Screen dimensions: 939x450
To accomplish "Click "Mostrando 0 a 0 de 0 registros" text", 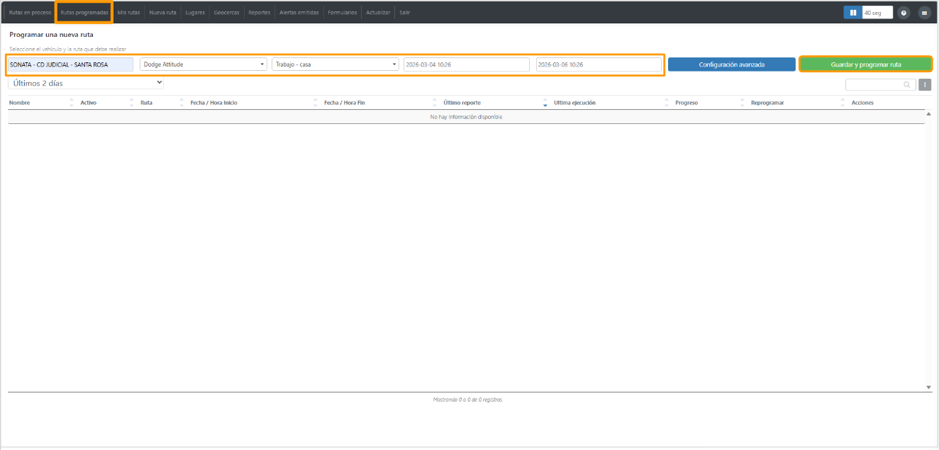I will (x=467, y=400).
